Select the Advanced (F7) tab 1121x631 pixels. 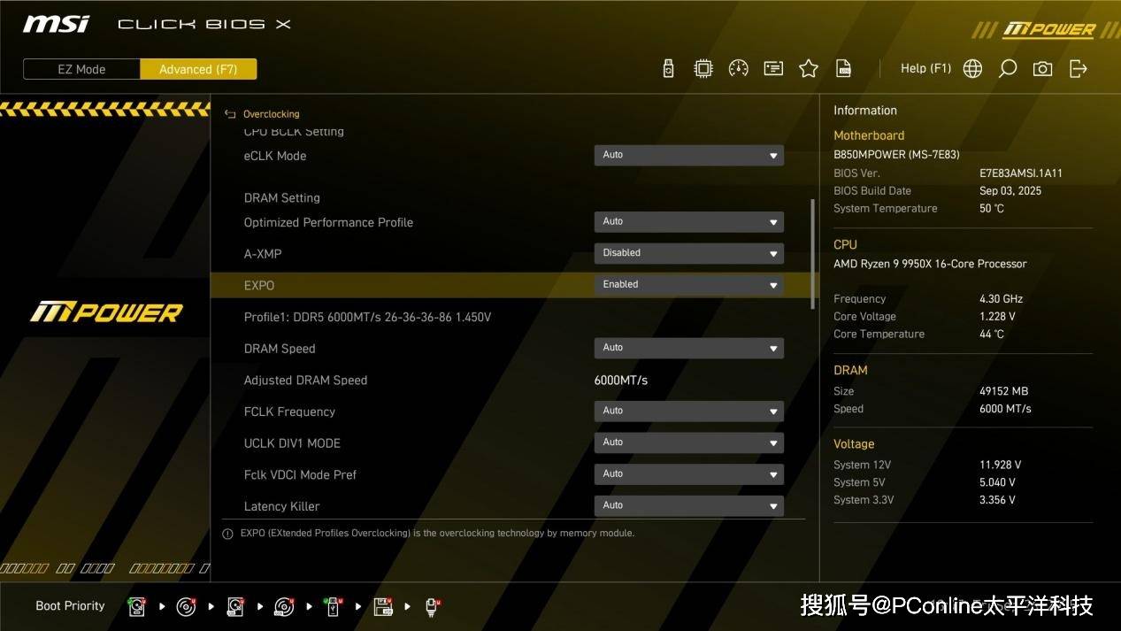198,69
